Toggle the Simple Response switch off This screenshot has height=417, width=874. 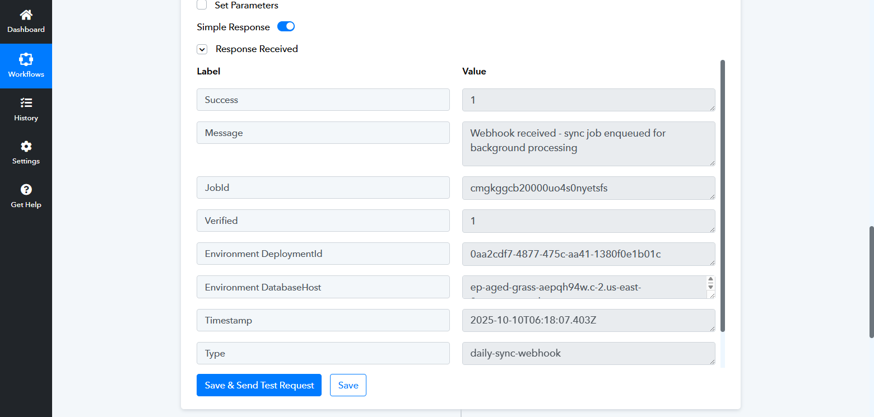point(286,27)
